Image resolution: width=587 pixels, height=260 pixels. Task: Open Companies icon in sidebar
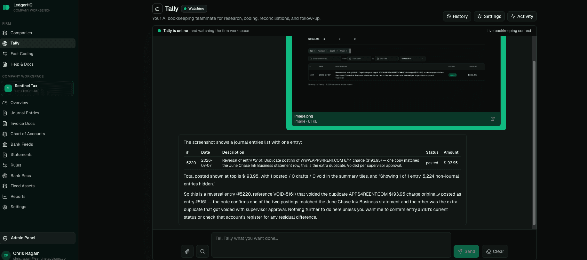tap(5, 33)
